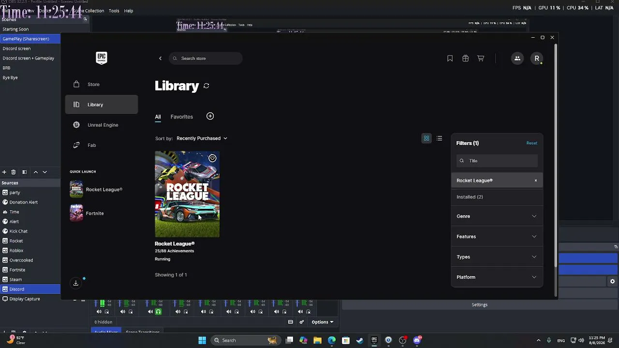Open Unreal Engine in the Epic sidebar
This screenshot has width=619, height=348.
pyautogui.click(x=102, y=125)
